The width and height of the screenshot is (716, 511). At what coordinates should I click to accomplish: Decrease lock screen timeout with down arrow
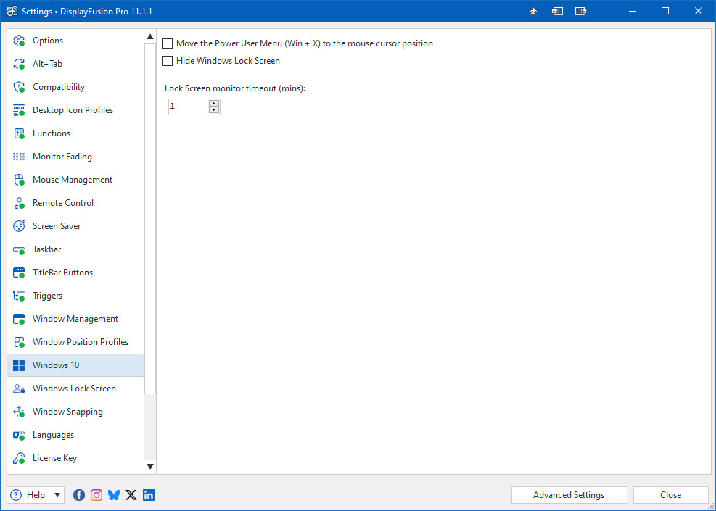(214, 110)
